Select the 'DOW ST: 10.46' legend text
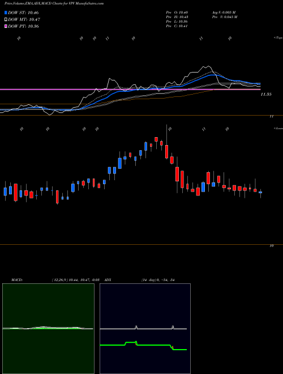The image size is (283, 374). point(23,12)
